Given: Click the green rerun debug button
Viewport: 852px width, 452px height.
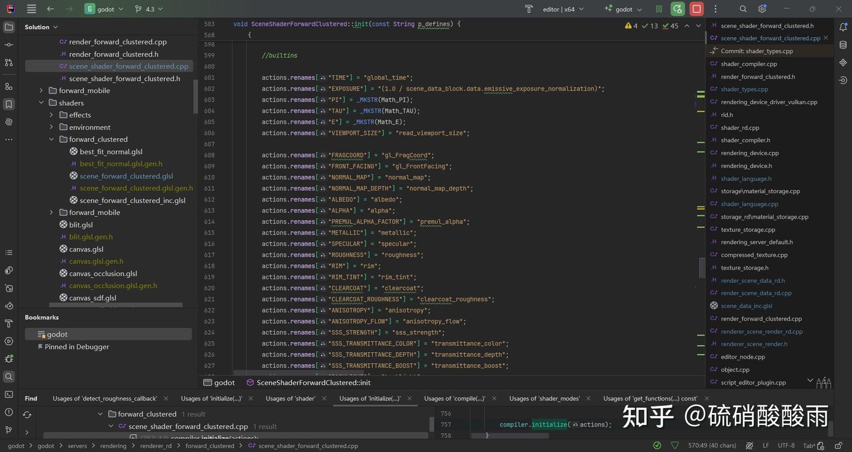Looking at the screenshot, I should [x=677, y=9].
